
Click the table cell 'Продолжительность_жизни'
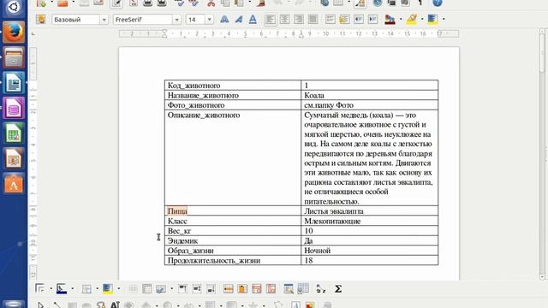click(x=233, y=260)
